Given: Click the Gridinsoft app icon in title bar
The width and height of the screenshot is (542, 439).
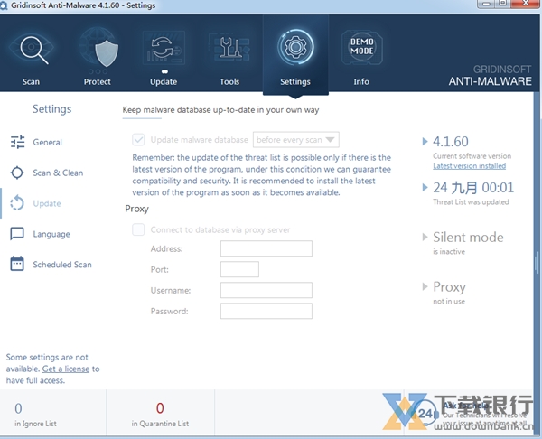Looking at the screenshot, I should point(4,5).
